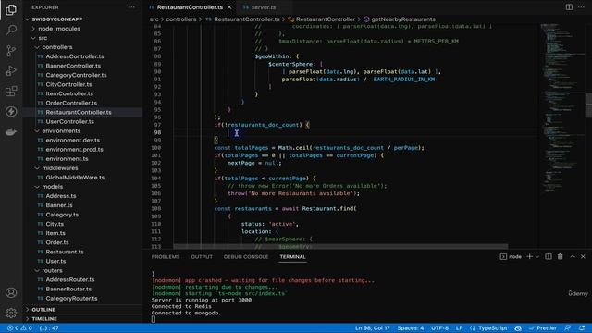The height and width of the screenshot is (333, 592).
Task: Click the editor vertical scrollbar
Action: (x=588, y=105)
